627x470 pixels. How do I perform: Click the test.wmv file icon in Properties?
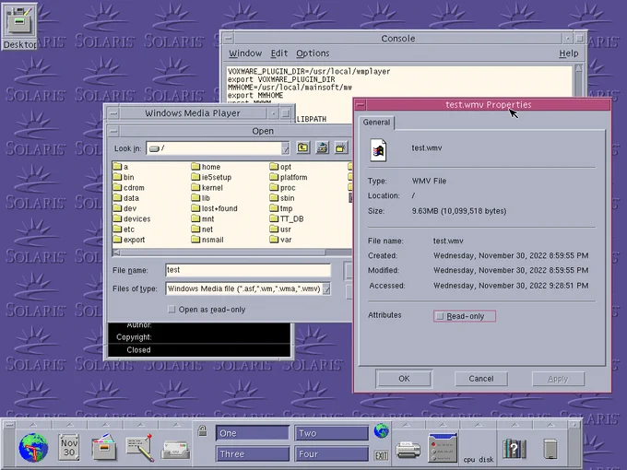pos(378,150)
